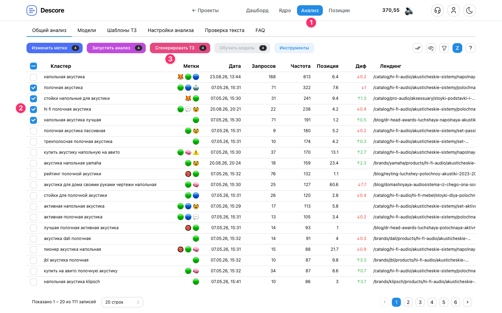Screen dimensions: 502x313
Task: Check the box for 'напольная акустика'
Action: pyautogui.click(x=33, y=77)
